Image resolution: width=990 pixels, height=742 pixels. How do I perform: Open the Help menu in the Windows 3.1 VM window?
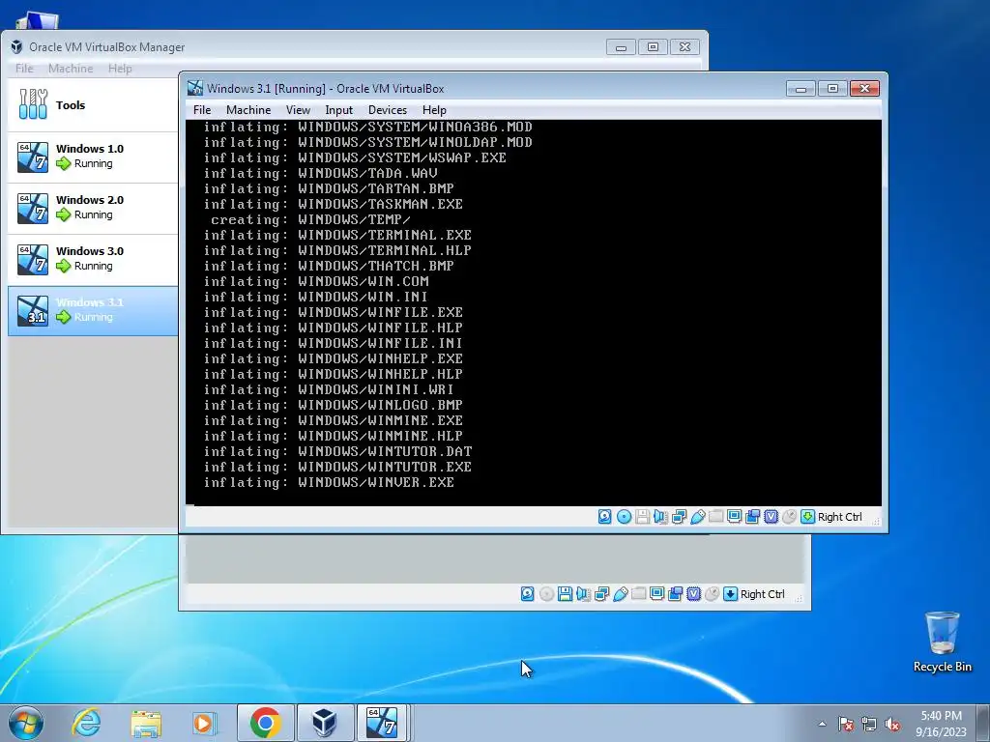pyautogui.click(x=434, y=110)
